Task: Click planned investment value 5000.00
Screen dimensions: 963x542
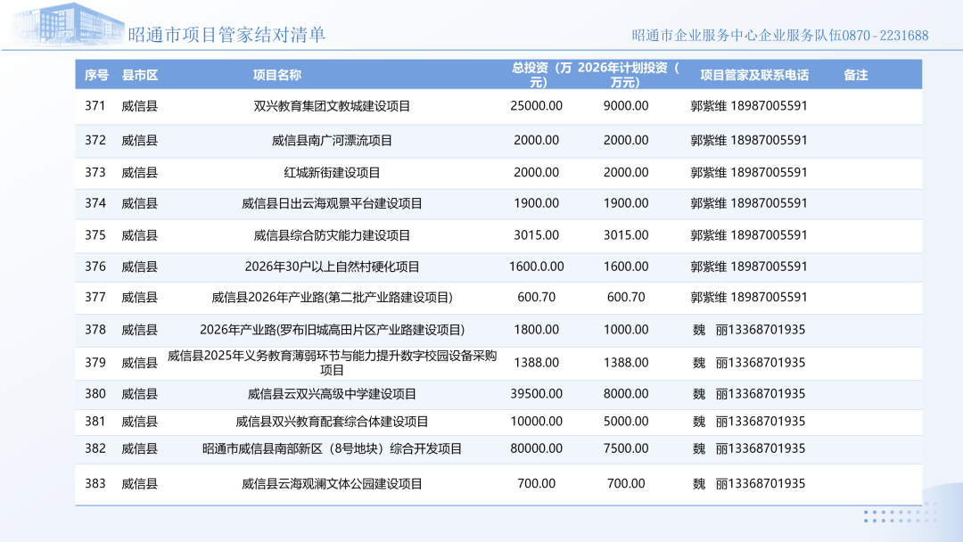Action: click(626, 421)
